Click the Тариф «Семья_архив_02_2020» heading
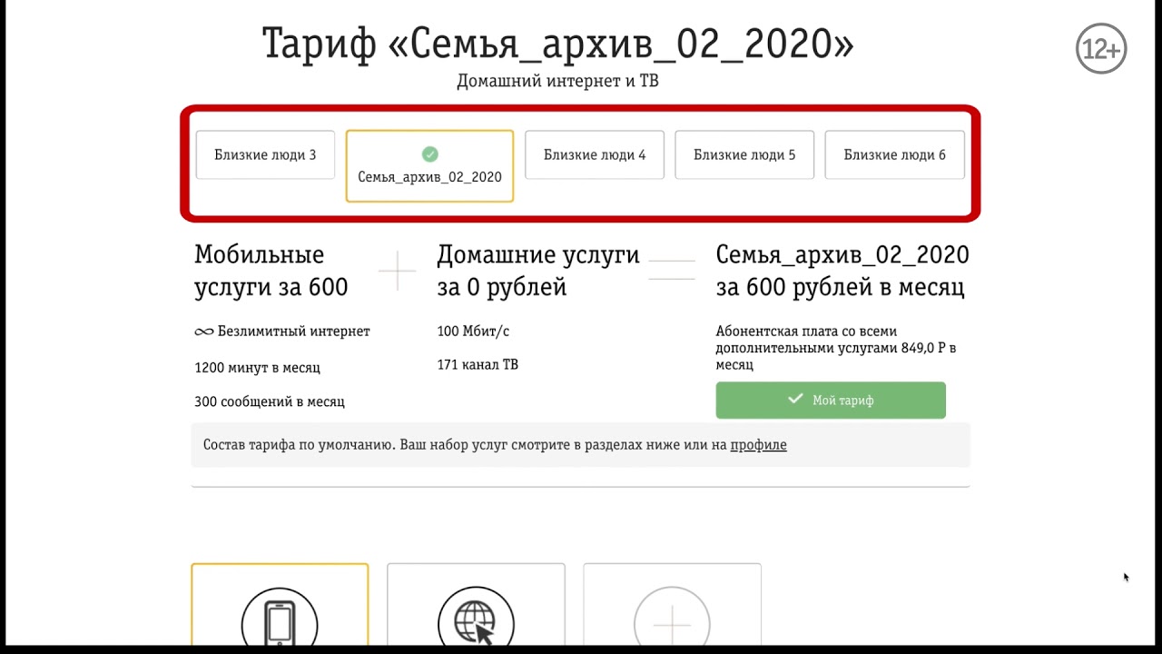 [557, 45]
